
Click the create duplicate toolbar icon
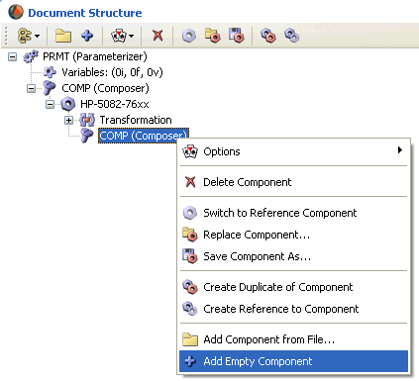[x=268, y=36]
